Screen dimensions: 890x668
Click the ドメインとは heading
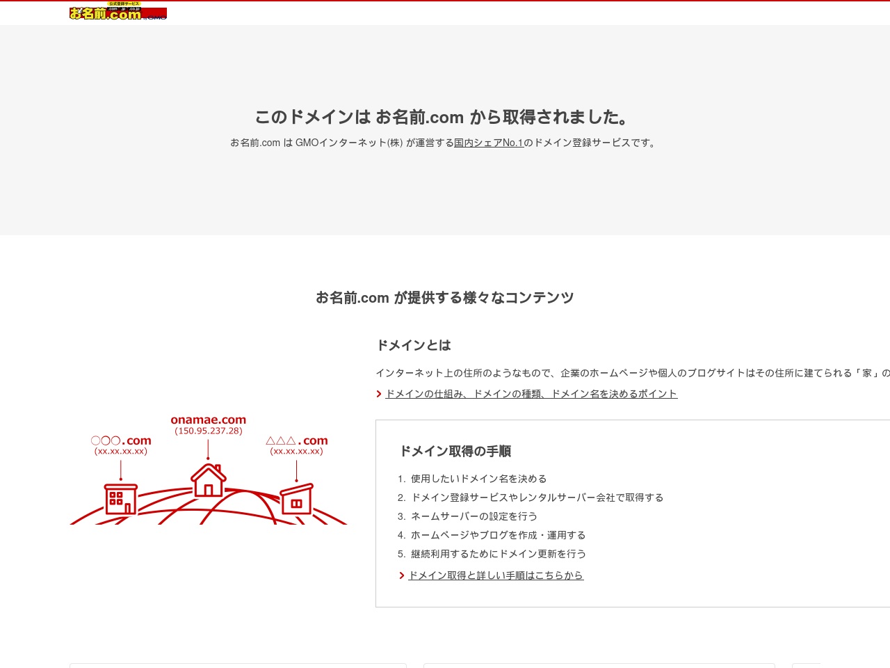[x=414, y=345]
